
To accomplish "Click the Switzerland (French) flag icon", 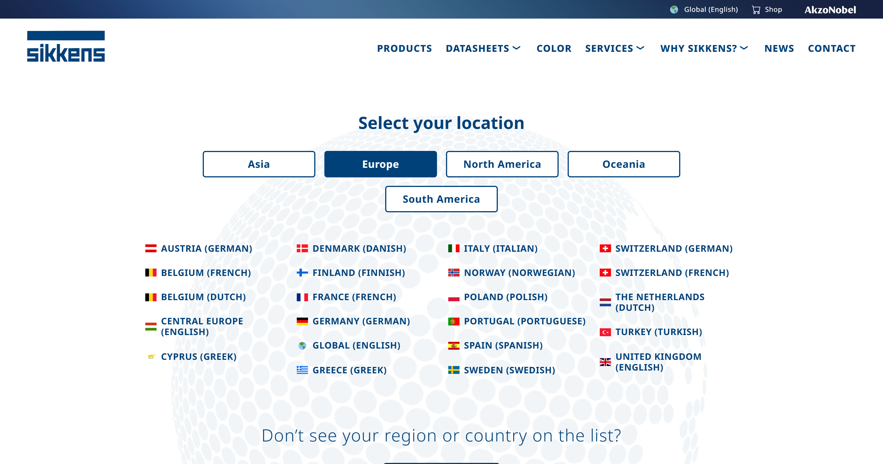I will (x=605, y=273).
